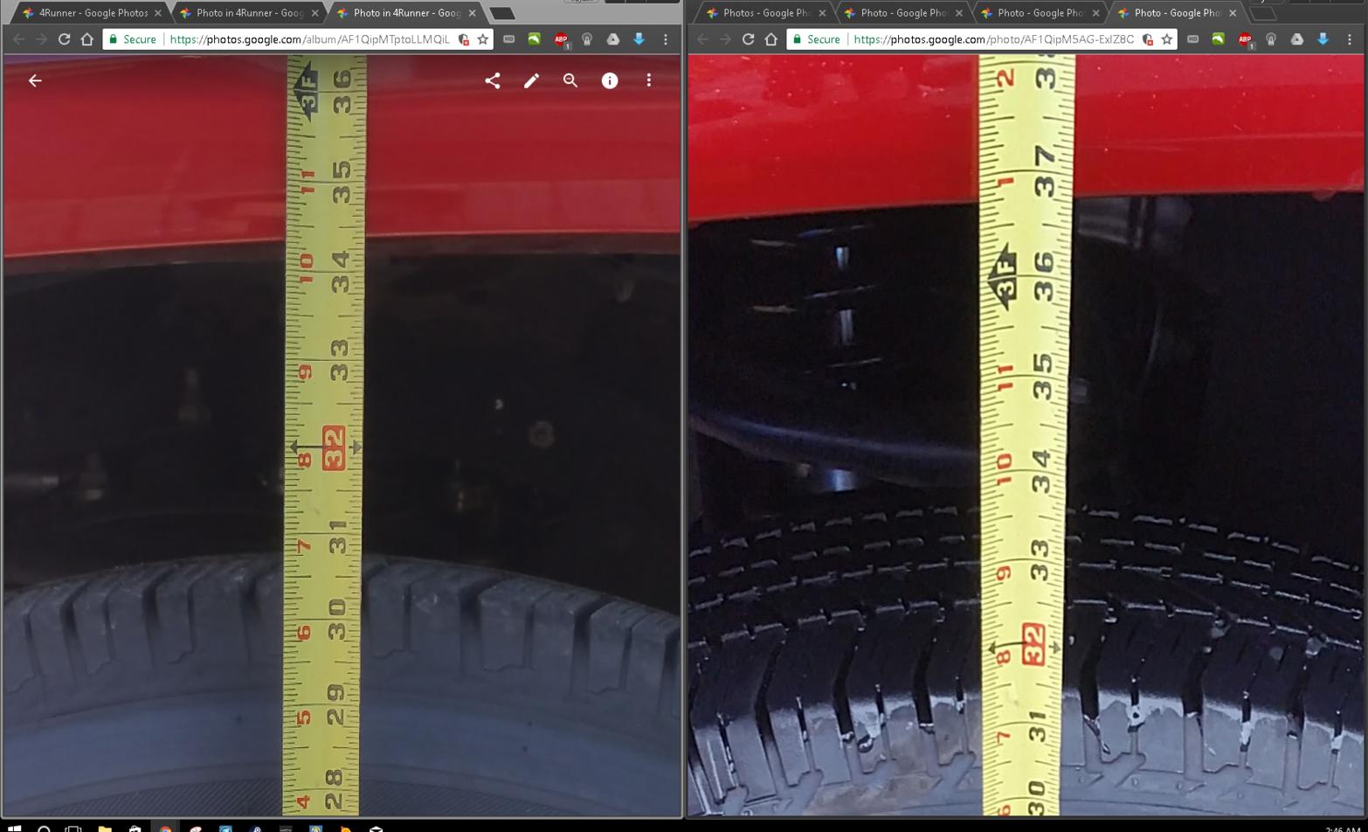1368x832 pixels.
Task: Share the photo in the left window
Action: 493,80
